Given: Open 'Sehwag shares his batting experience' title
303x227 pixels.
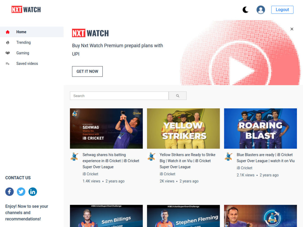Looking at the screenshot, I should coord(111,161).
